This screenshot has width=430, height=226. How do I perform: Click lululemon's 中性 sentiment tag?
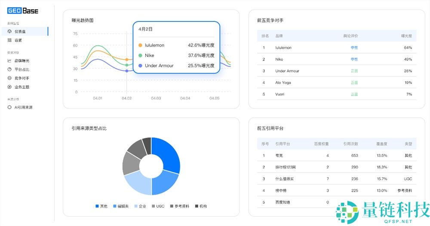coord(354,48)
